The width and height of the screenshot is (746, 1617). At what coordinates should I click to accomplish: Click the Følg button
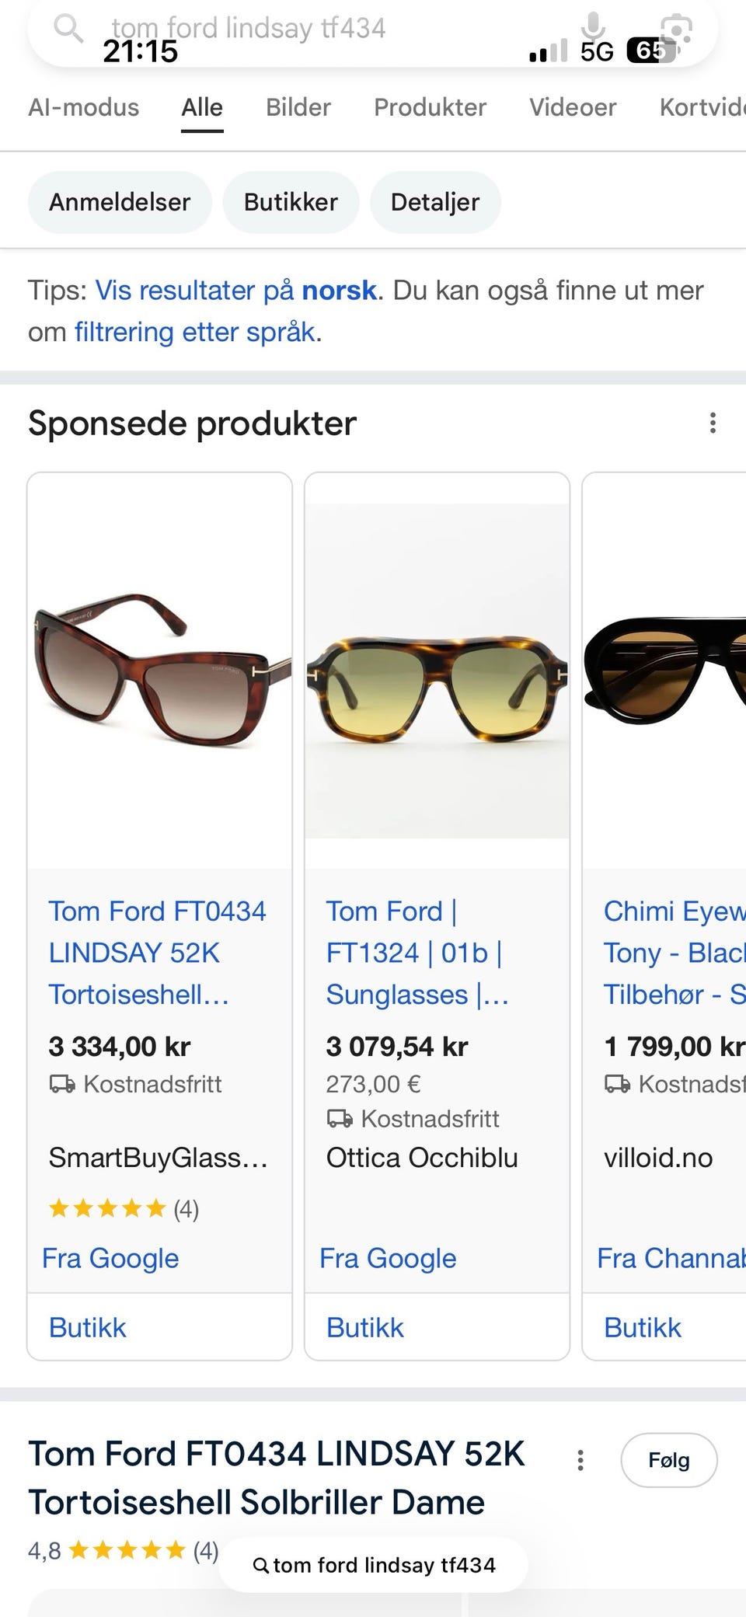coord(668,1460)
